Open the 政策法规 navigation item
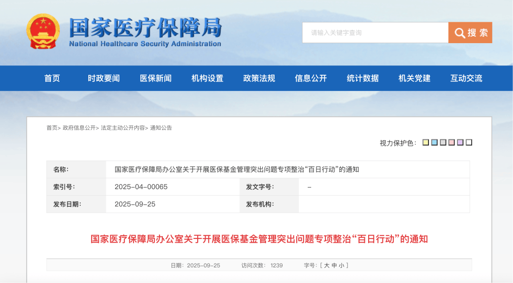Image resolution: width=513 pixels, height=283 pixels. pyautogui.click(x=259, y=78)
